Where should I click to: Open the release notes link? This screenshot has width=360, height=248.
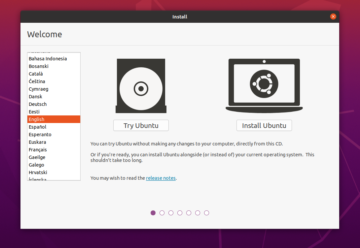tap(161, 178)
